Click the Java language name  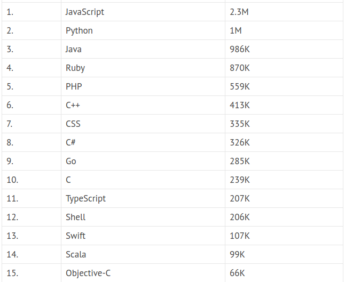click(74, 49)
